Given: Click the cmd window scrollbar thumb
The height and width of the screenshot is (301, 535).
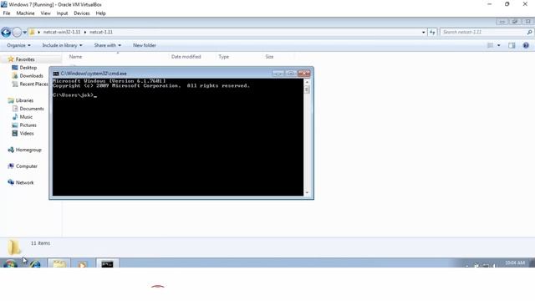Looking at the screenshot, I should [307, 89].
